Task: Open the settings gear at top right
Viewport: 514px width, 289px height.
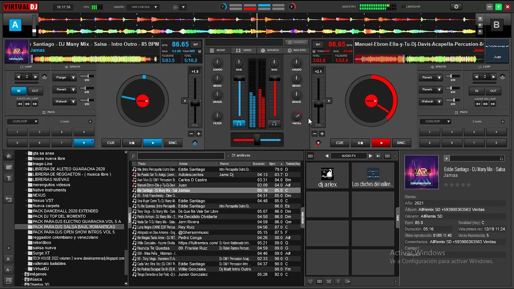Action: click(456, 7)
